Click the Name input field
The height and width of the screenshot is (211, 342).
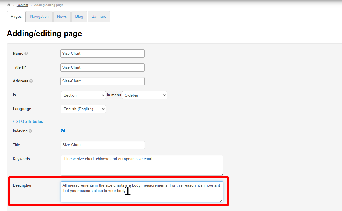click(x=102, y=54)
